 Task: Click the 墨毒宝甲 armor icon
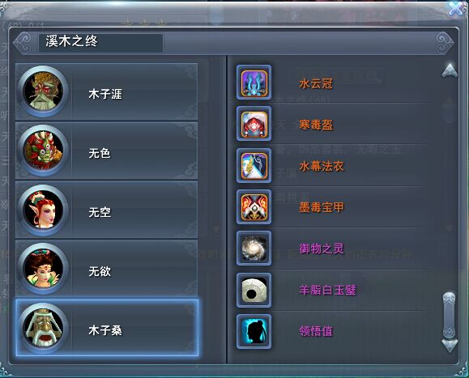pyautogui.click(x=254, y=206)
